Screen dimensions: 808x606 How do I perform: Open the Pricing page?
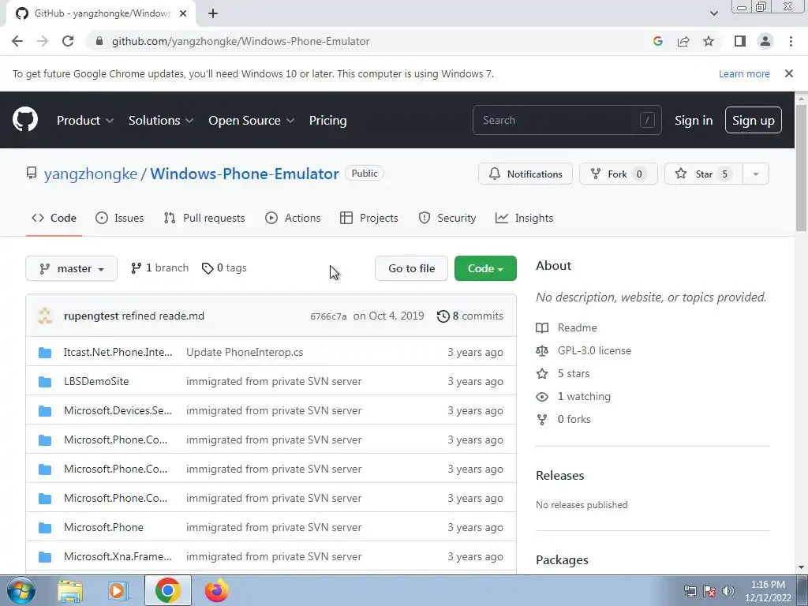point(327,120)
